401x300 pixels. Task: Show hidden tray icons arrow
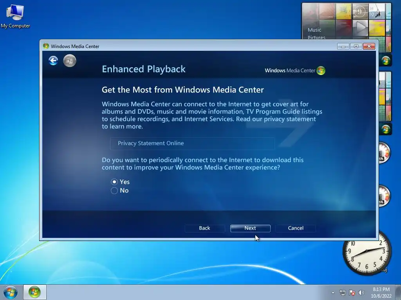pyautogui.click(x=333, y=293)
